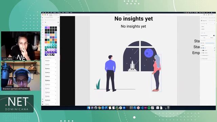The height and width of the screenshot is (122, 217).
Task: Click the device preview icon
Action: [206, 15]
